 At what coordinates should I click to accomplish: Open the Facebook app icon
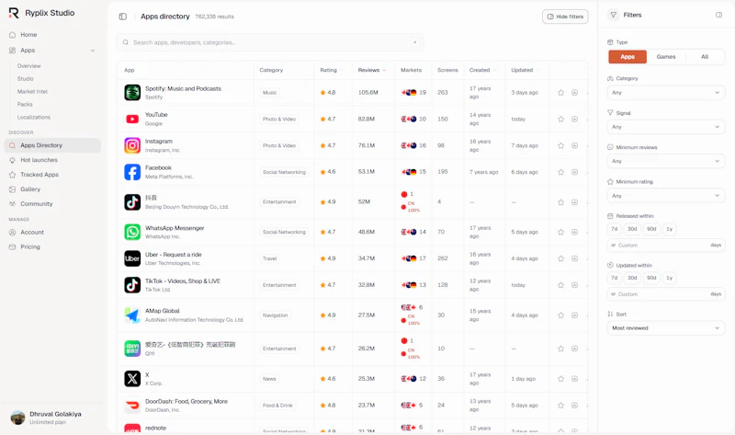pyautogui.click(x=132, y=172)
